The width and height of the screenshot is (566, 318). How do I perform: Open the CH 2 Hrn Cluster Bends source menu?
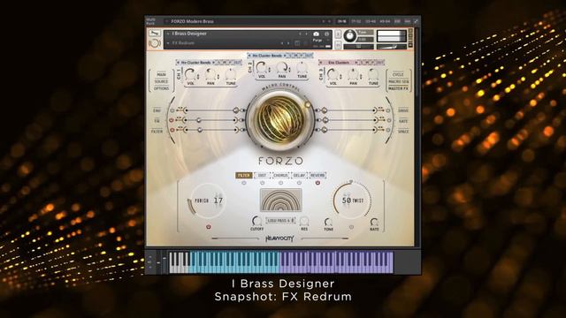coord(267,56)
